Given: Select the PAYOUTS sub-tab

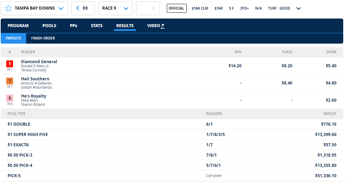Looking at the screenshot, I should pyautogui.click(x=13, y=38).
